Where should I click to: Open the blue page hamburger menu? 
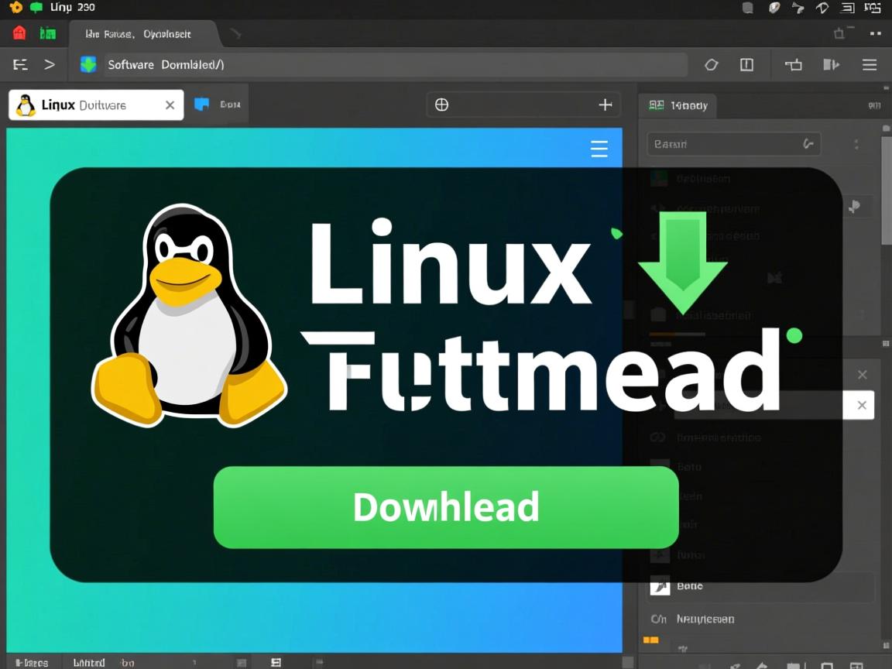599,149
